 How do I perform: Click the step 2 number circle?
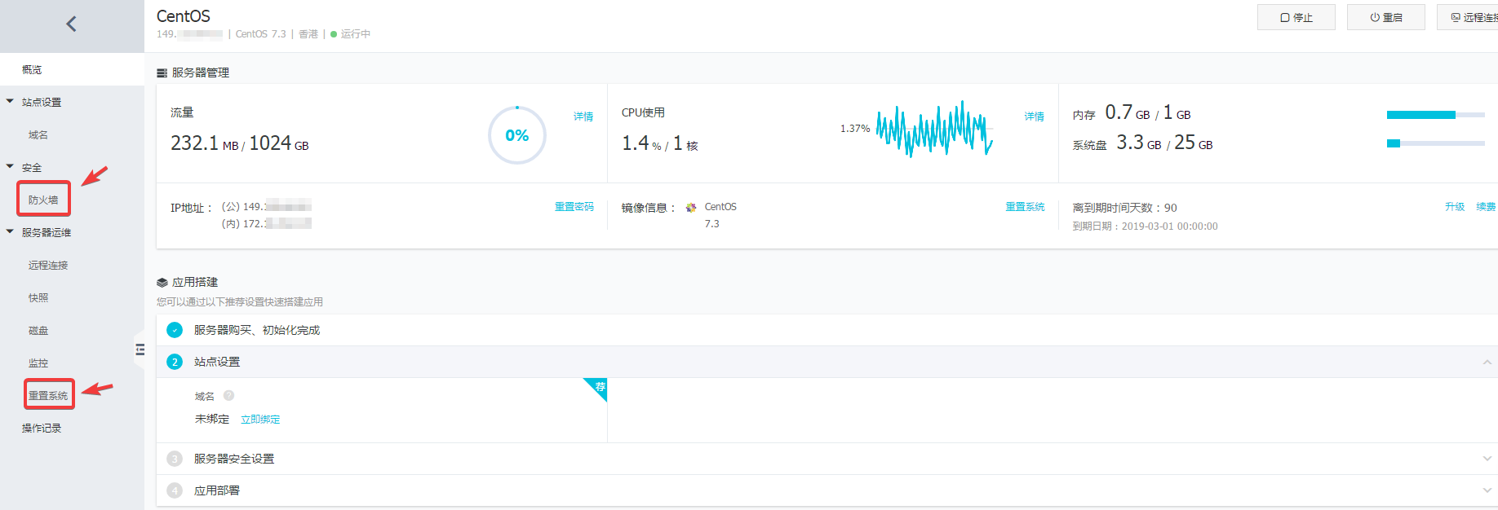click(175, 362)
